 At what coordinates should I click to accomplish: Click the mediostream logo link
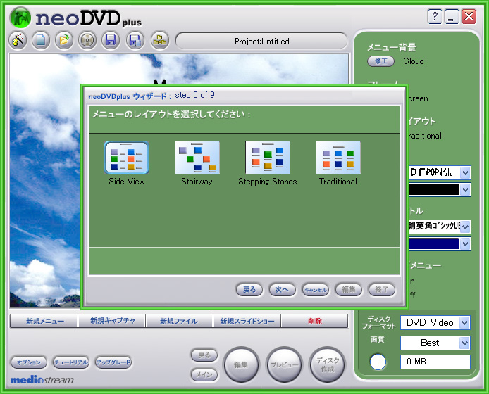(42, 380)
